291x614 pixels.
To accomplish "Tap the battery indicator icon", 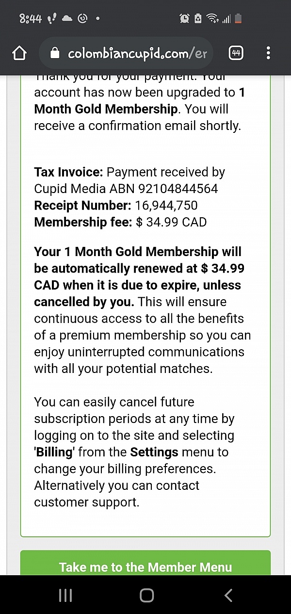I will click(x=238, y=18).
